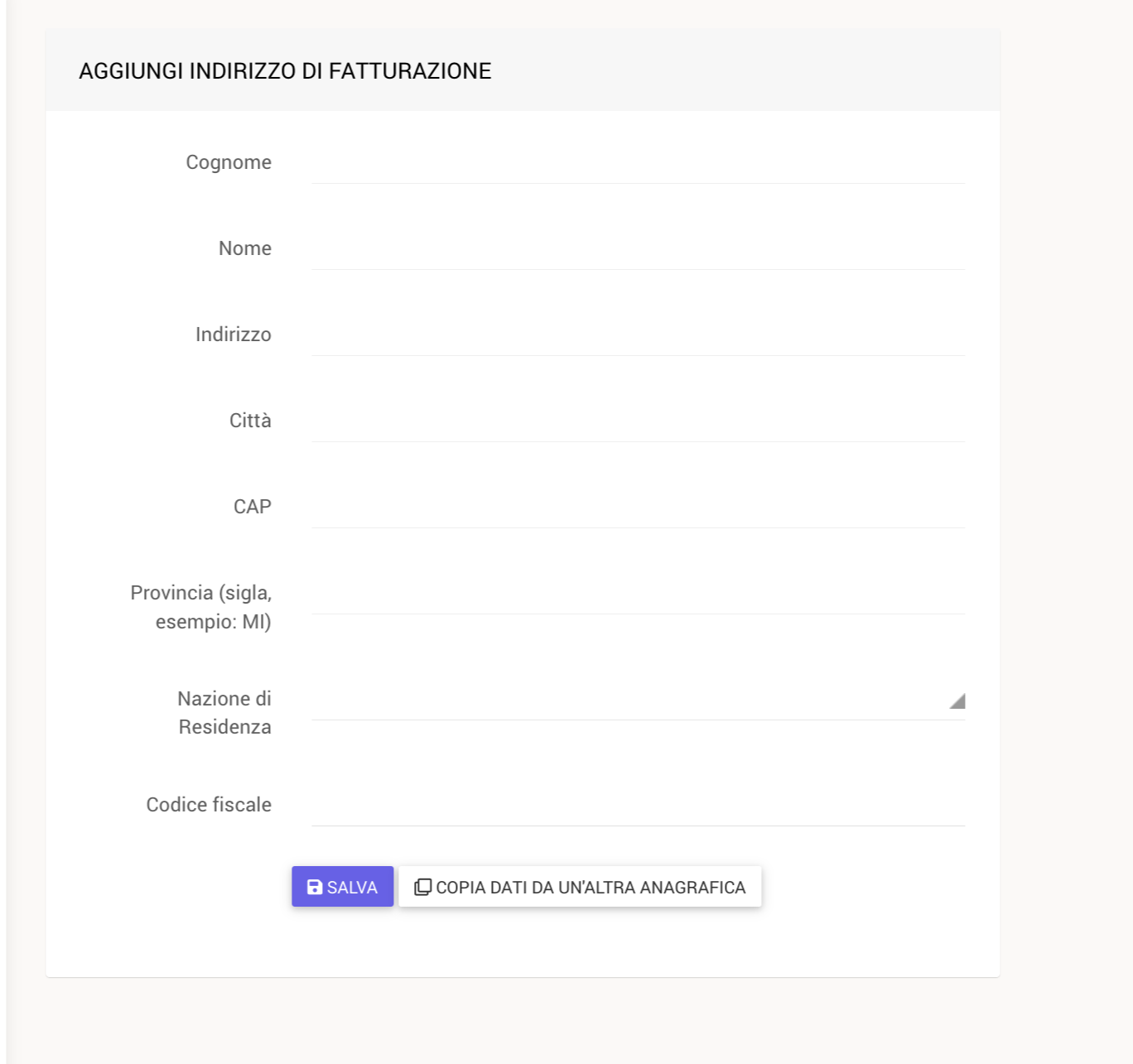Select the CAP input field
The width and height of the screenshot is (1133, 1064).
pyautogui.click(x=638, y=508)
